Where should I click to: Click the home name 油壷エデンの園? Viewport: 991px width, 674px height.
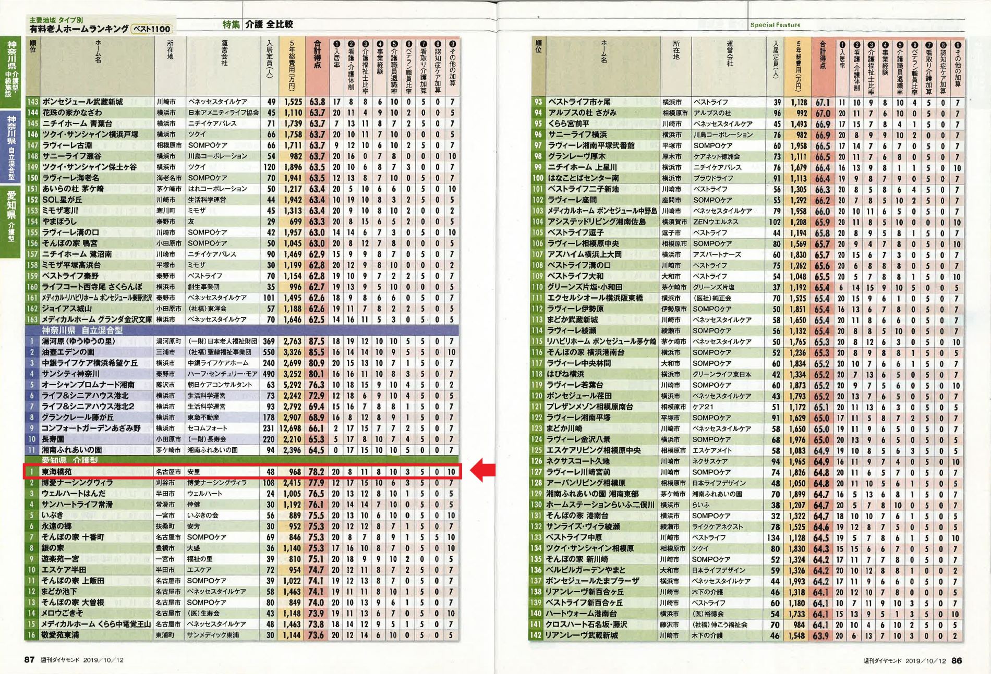[68, 352]
